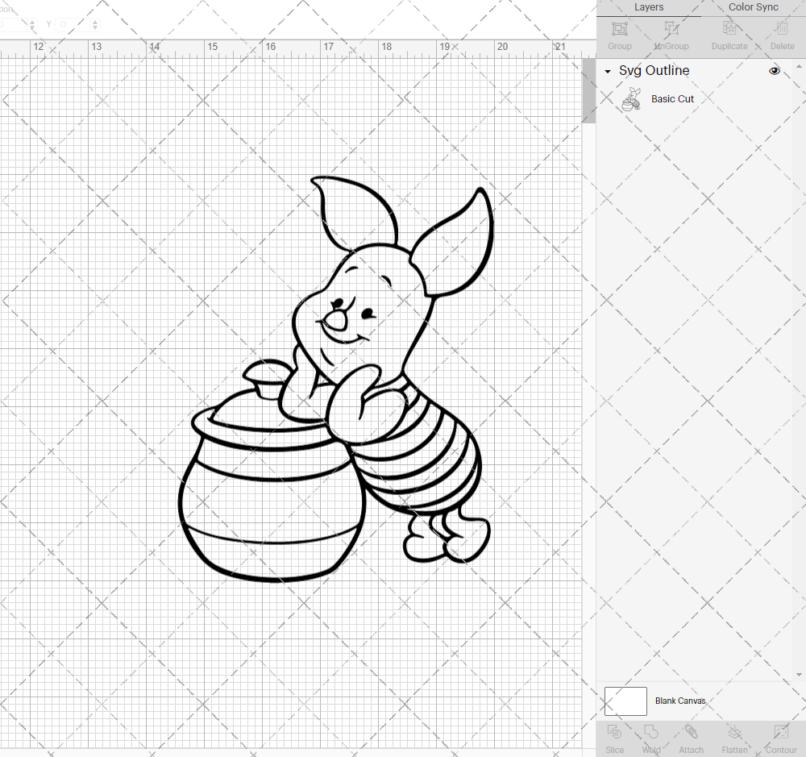Click the Duplicate icon

(728, 34)
